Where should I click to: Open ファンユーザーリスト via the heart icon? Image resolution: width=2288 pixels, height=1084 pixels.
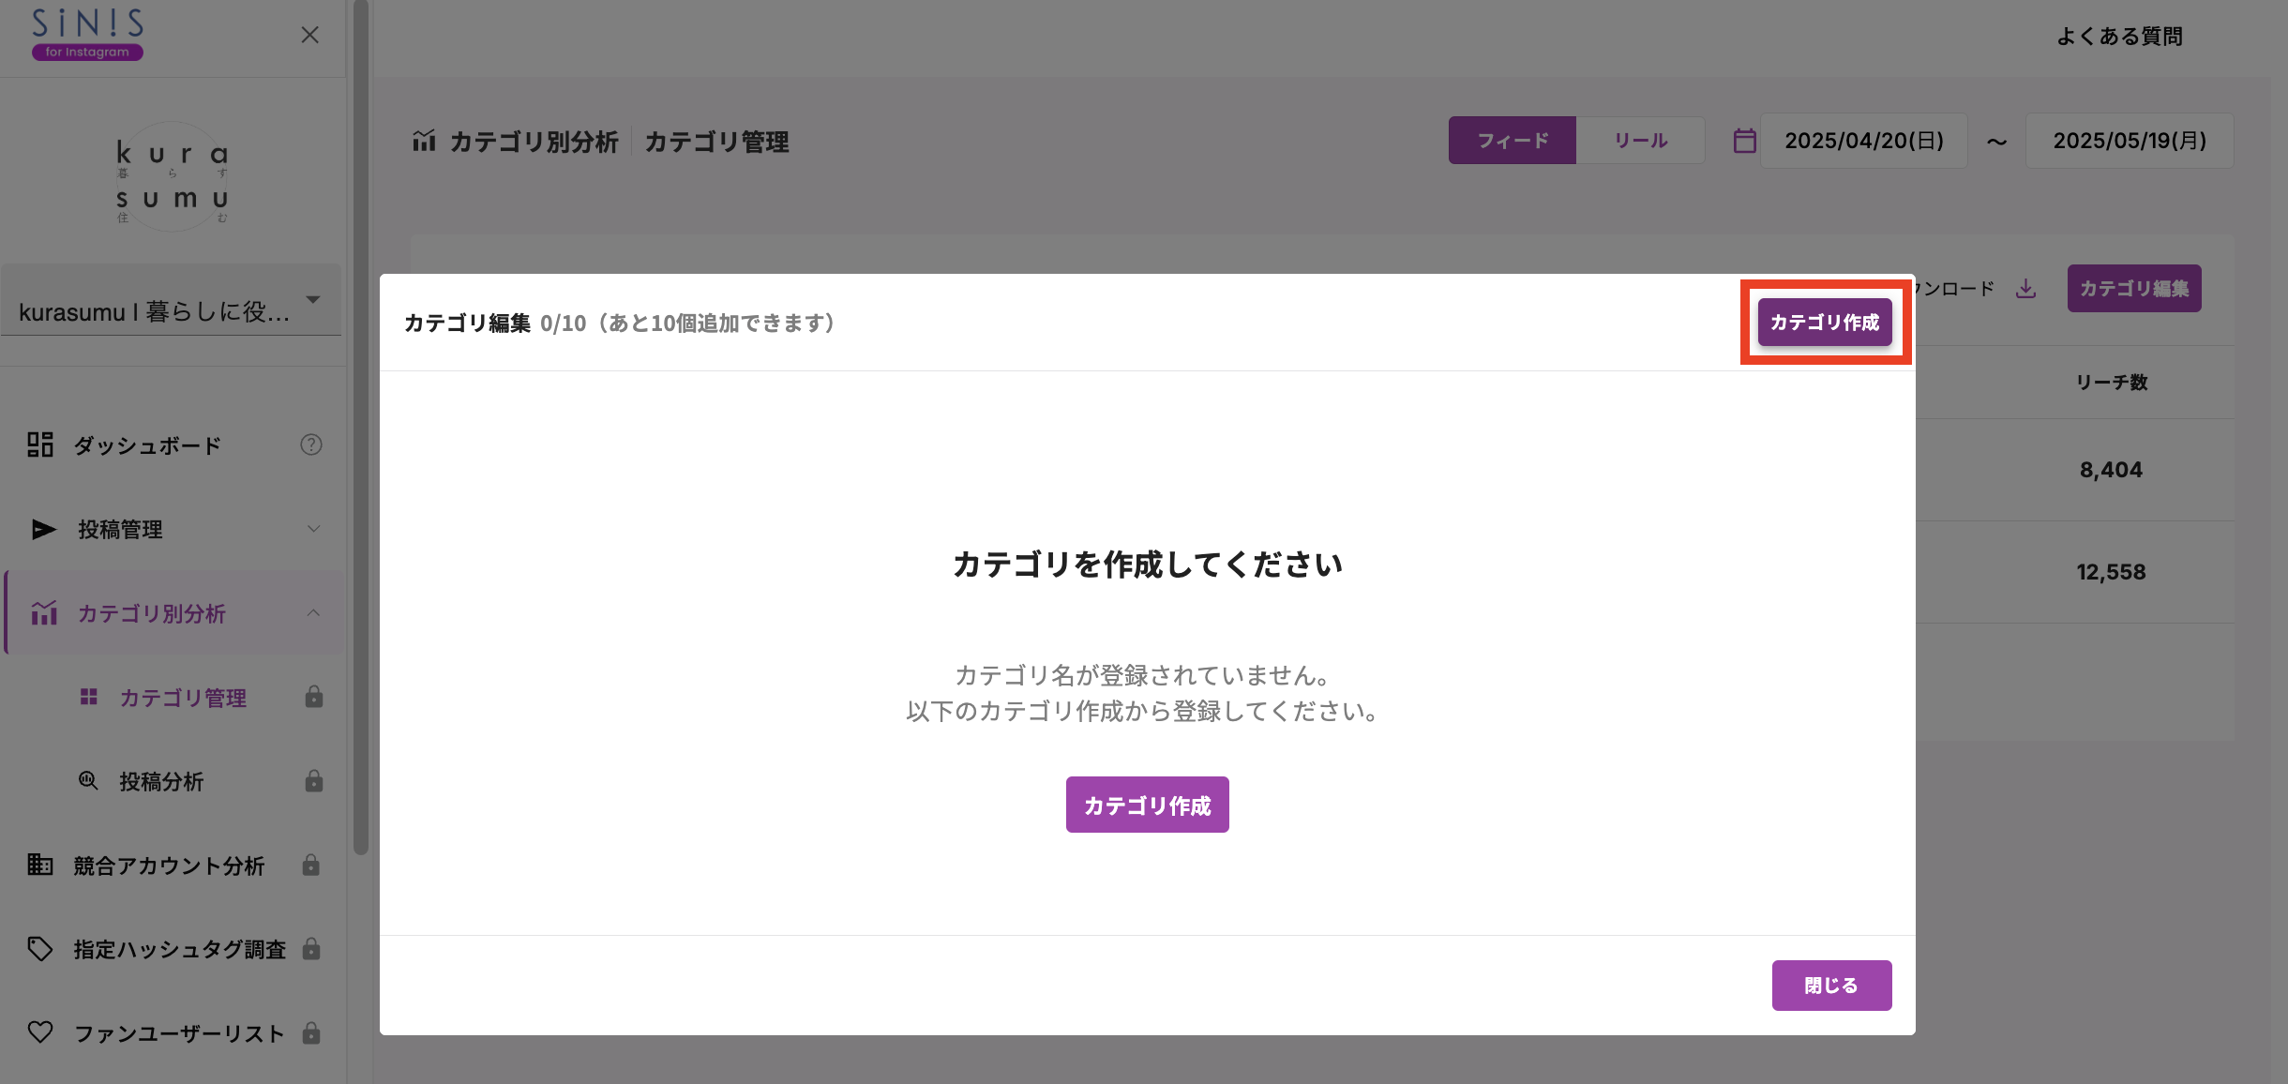tap(40, 1032)
